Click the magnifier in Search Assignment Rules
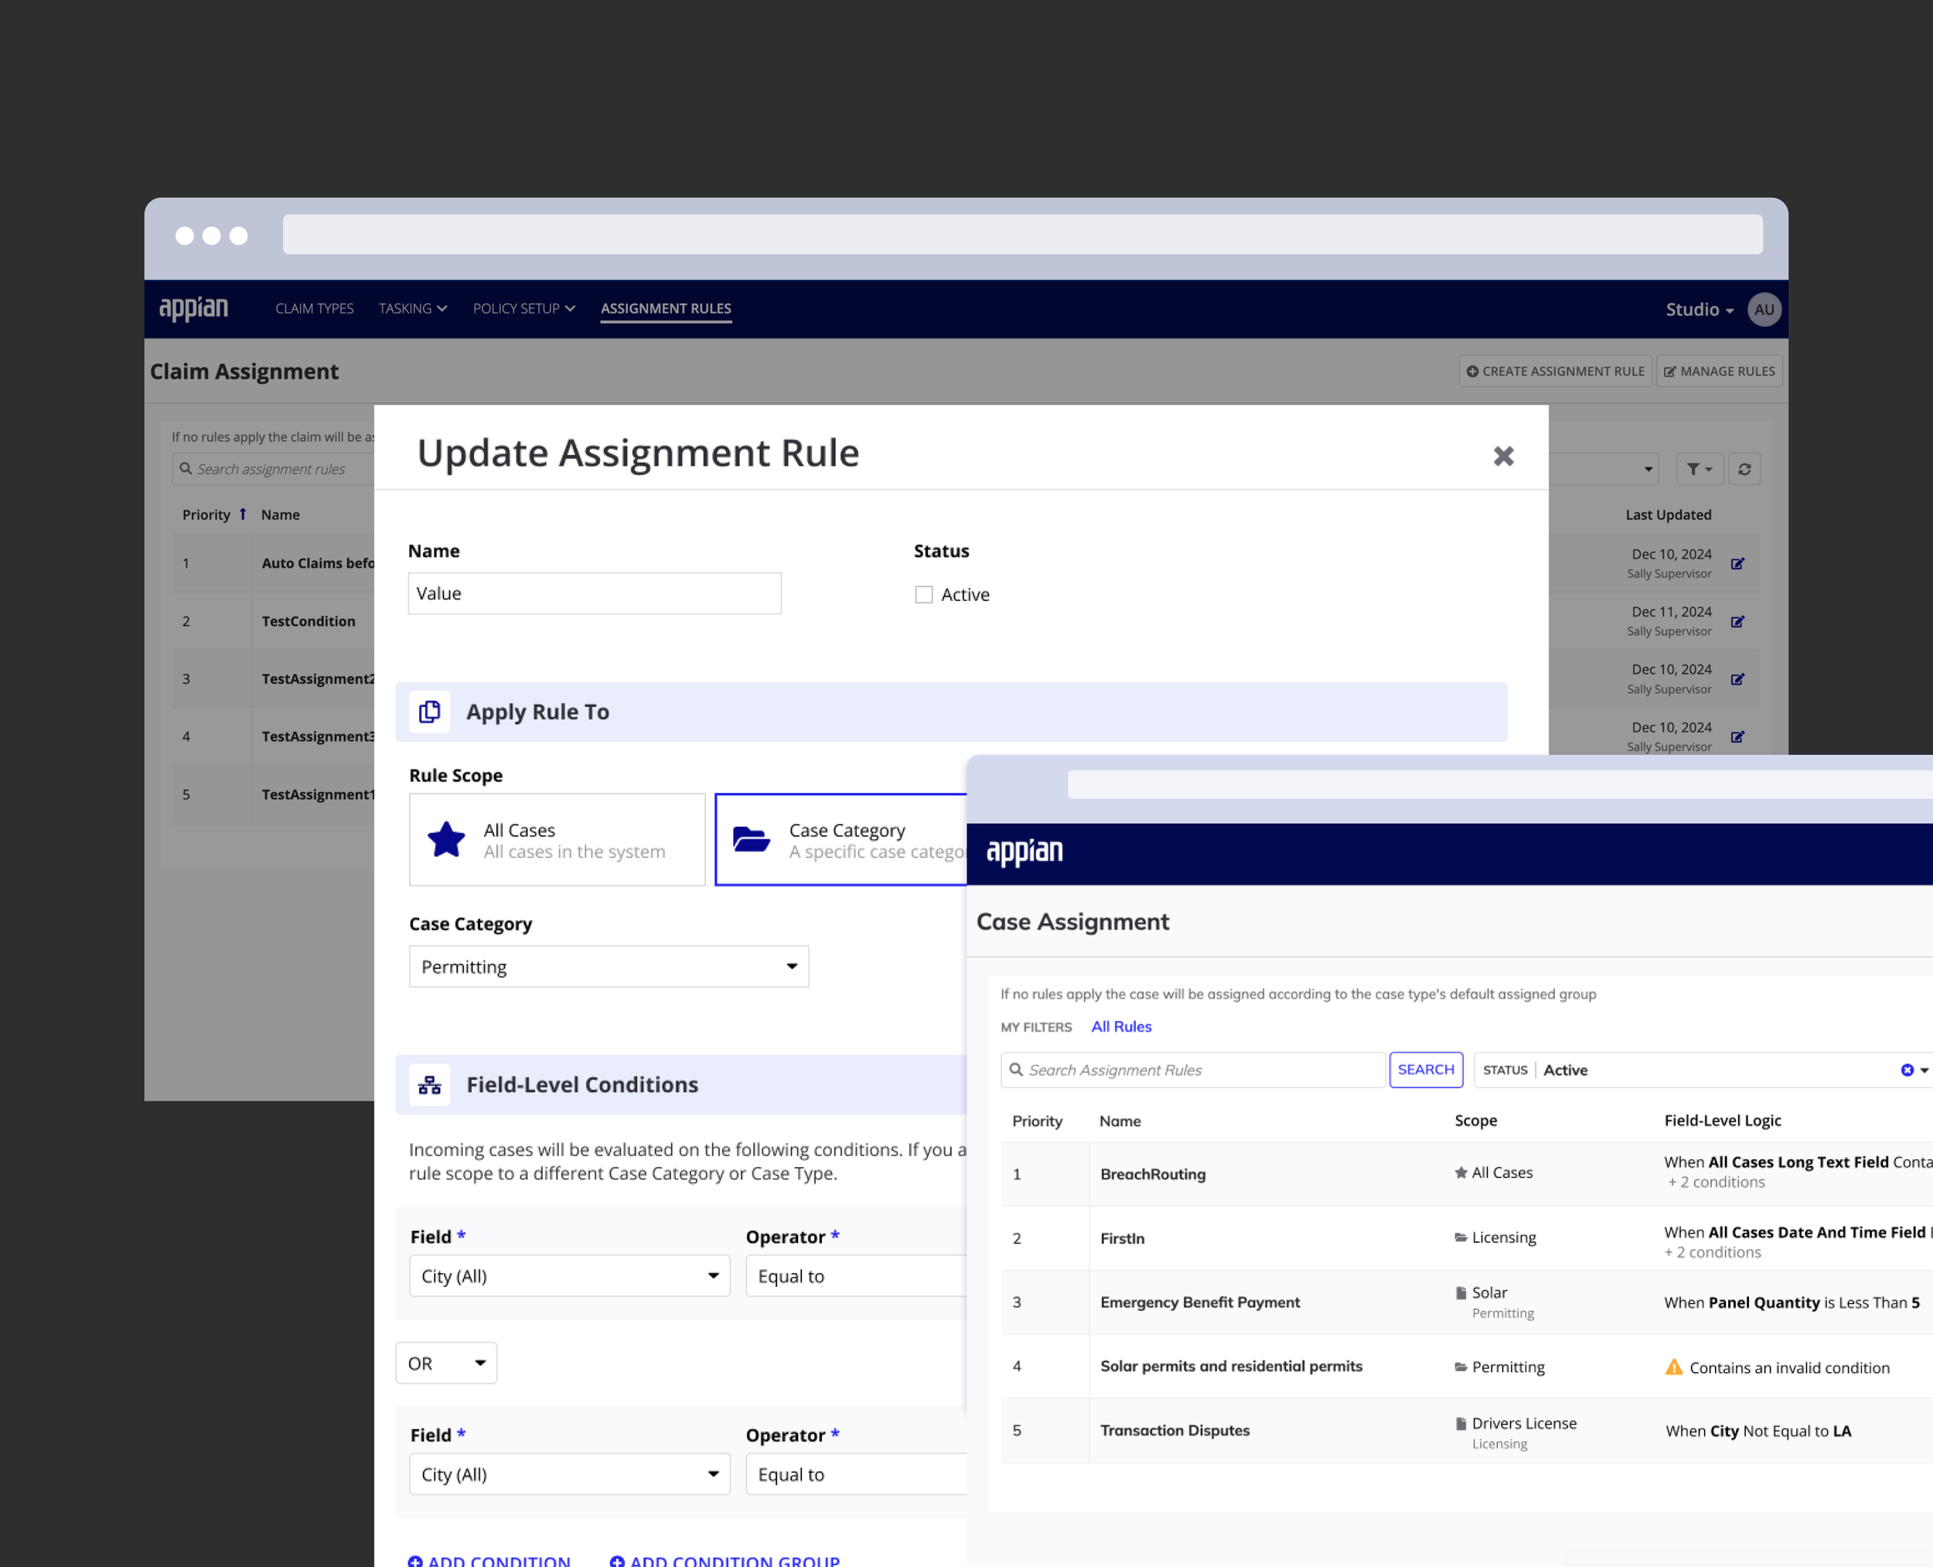Image resolution: width=1933 pixels, height=1567 pixels. pos(1017,1070)
